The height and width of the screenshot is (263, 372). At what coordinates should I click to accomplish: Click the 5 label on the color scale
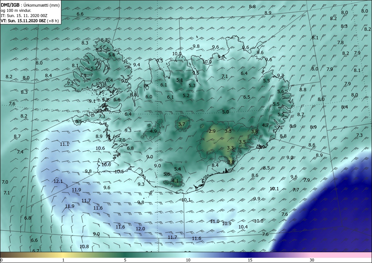coord(125,260)
